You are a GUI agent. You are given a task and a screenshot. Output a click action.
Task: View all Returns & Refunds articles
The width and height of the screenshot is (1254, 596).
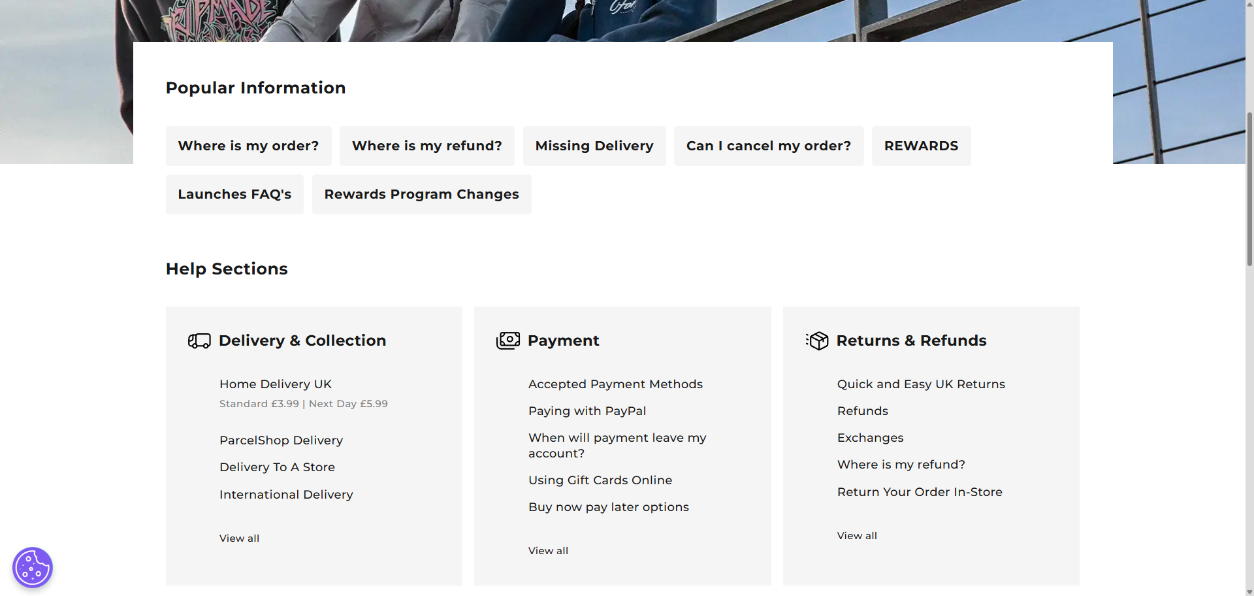857,536
